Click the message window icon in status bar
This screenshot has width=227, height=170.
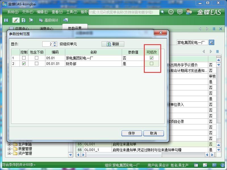[x=205, y=165]
